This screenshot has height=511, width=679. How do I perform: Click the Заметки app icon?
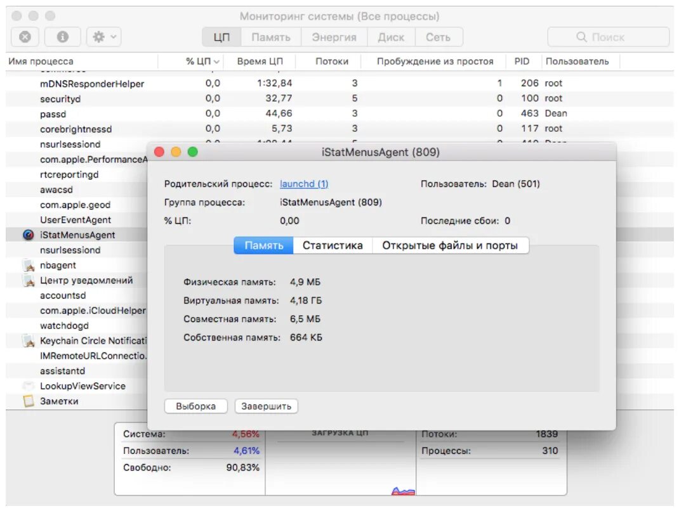click(29, 401)
